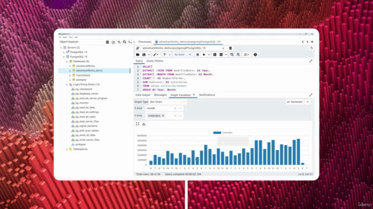Open the execute options dropdown arrow
Image resolution: width=373 pixels, height=209 pixels.
209,55
